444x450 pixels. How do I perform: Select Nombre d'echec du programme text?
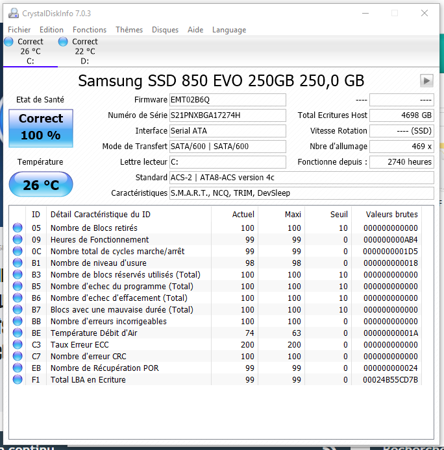pos(122,287)
